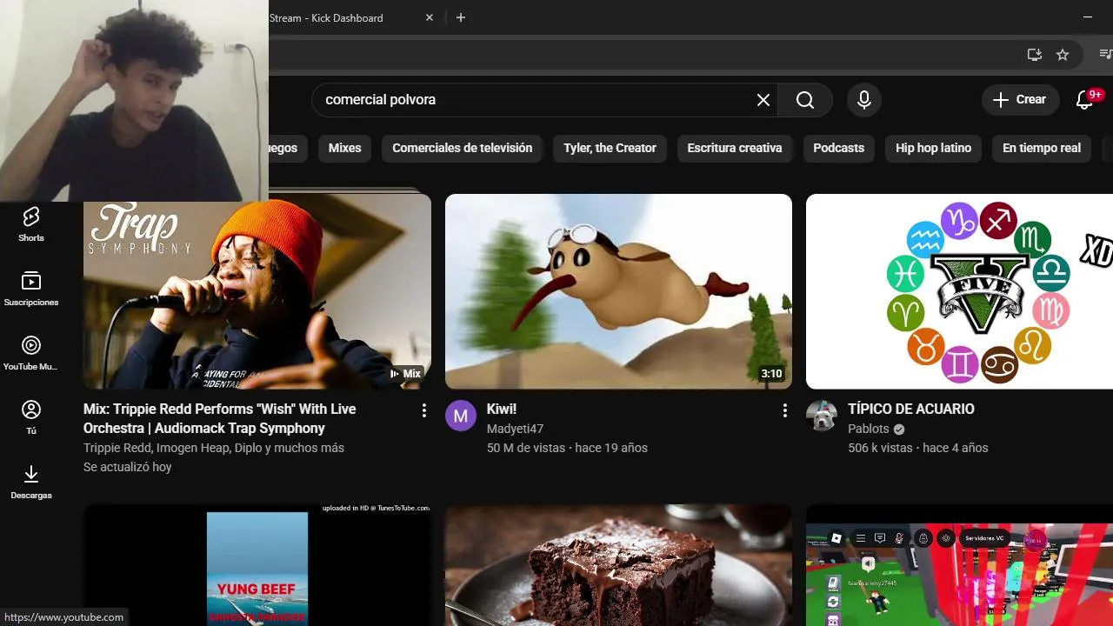Screen dimensions: 1113x626
Task: Open more options for Trippie Redd mix
Action: pyautogui.click(x=424, y=410)
